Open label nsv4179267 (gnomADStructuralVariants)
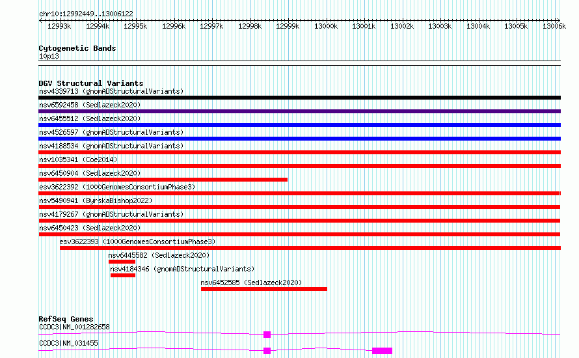This screenshot has height=358, width=579. point(111,214)
